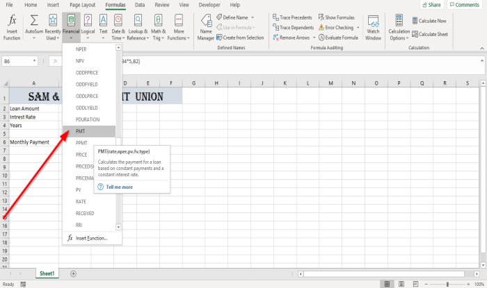This screenshot has width=487, height=288.
Task: Click Error Checking
Action: (336, 28)
